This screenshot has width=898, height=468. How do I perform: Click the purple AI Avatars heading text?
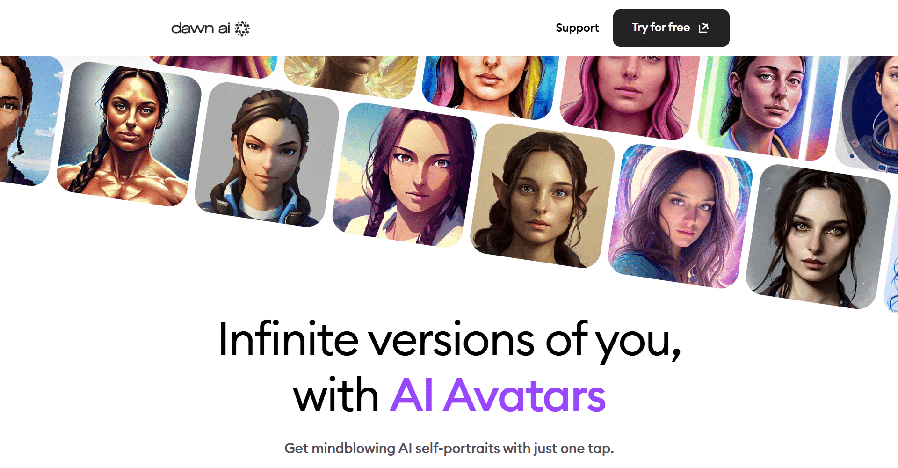[x=498, y=396]
